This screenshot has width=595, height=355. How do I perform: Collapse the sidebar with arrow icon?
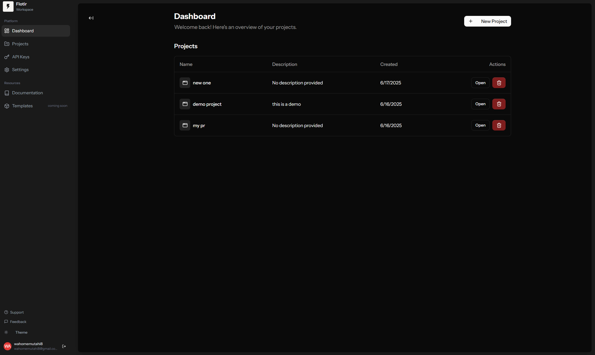click(91, 18)
